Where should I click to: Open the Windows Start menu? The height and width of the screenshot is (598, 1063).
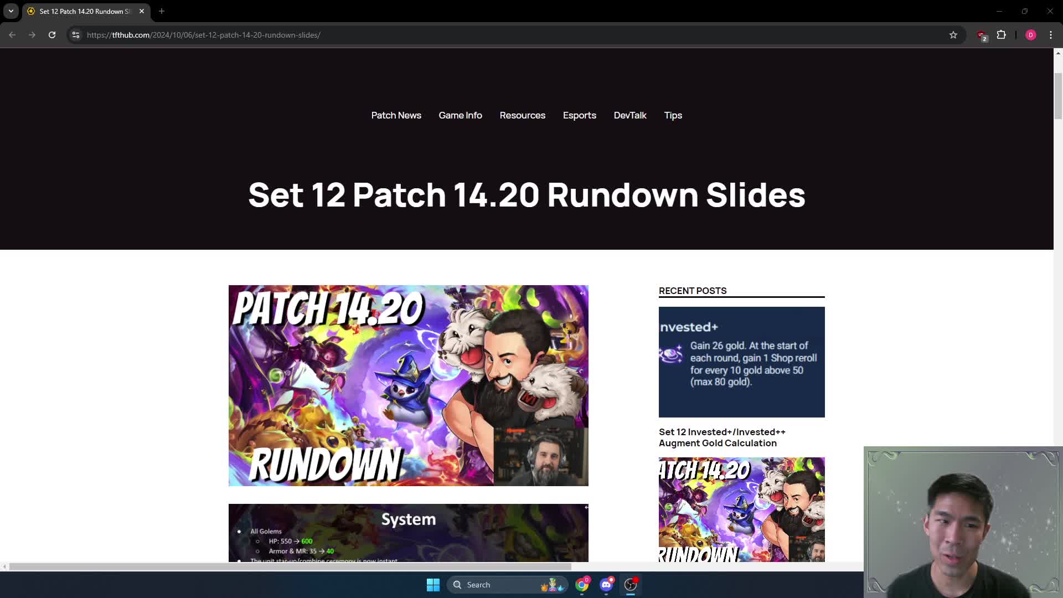(433, 585)
